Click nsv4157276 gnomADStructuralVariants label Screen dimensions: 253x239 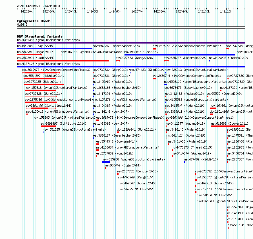125,100
